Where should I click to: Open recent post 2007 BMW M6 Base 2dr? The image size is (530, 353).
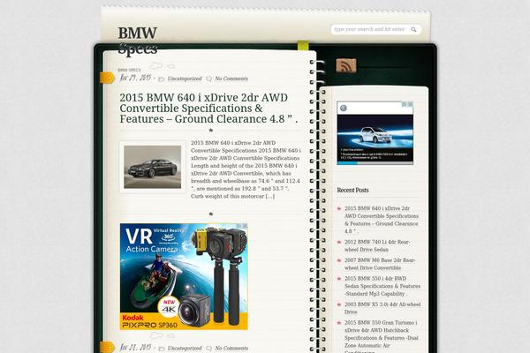click(x=380, y=264)
